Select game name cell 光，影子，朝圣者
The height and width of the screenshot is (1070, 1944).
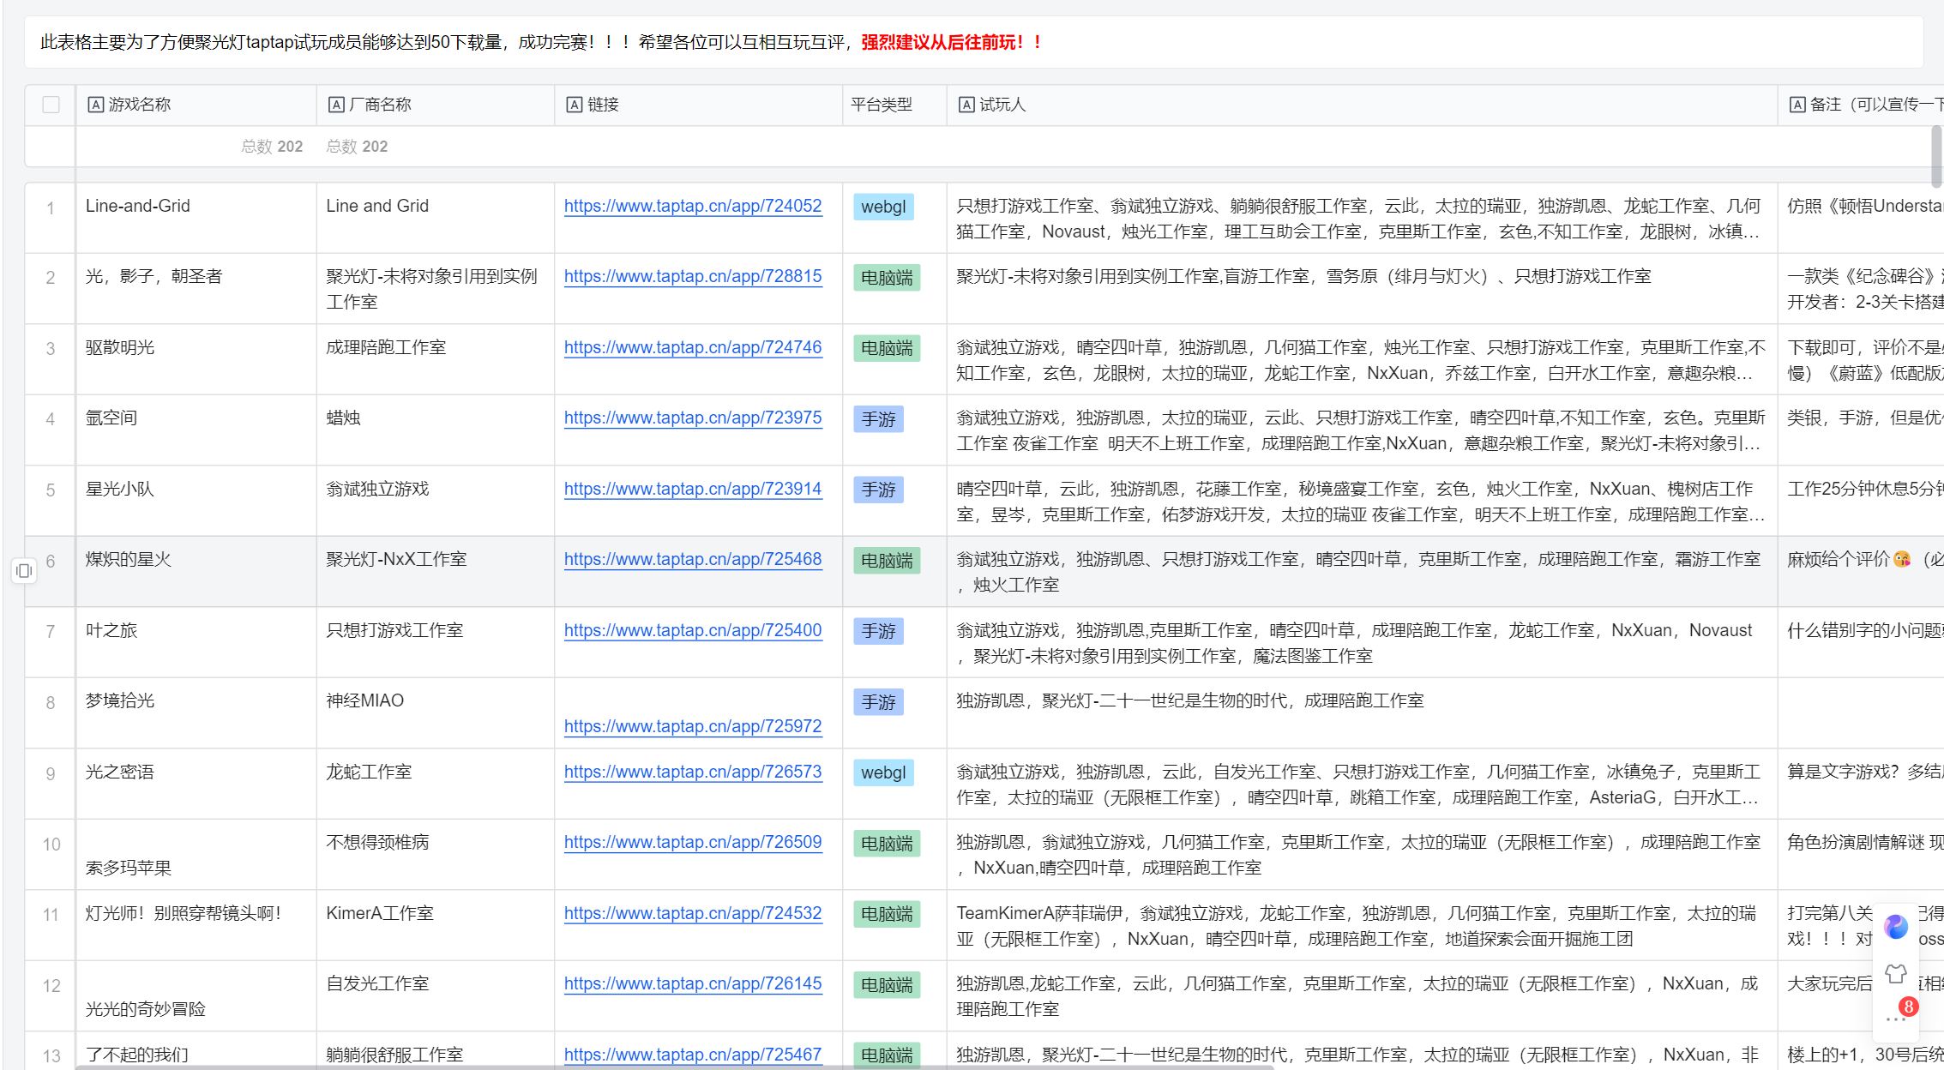(196, 288)
